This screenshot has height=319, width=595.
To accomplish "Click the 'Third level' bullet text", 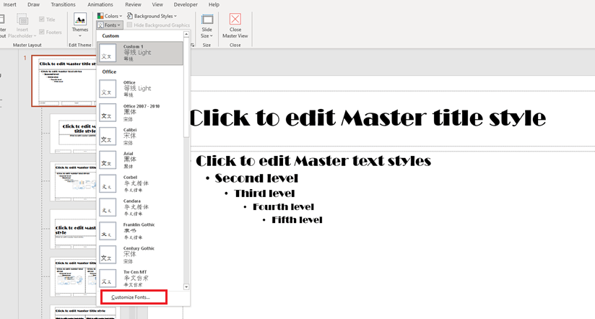I will click(264, 193).
